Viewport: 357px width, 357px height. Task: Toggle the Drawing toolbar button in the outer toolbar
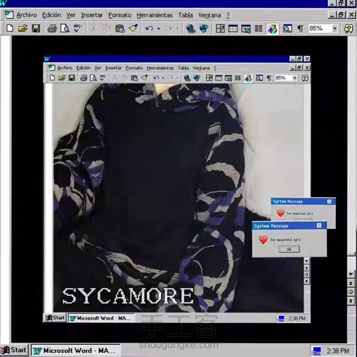pyautogui.click(x=272, y=29)
